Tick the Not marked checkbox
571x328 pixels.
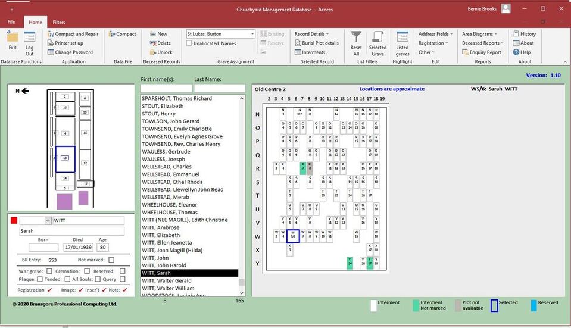pos(111,260)
